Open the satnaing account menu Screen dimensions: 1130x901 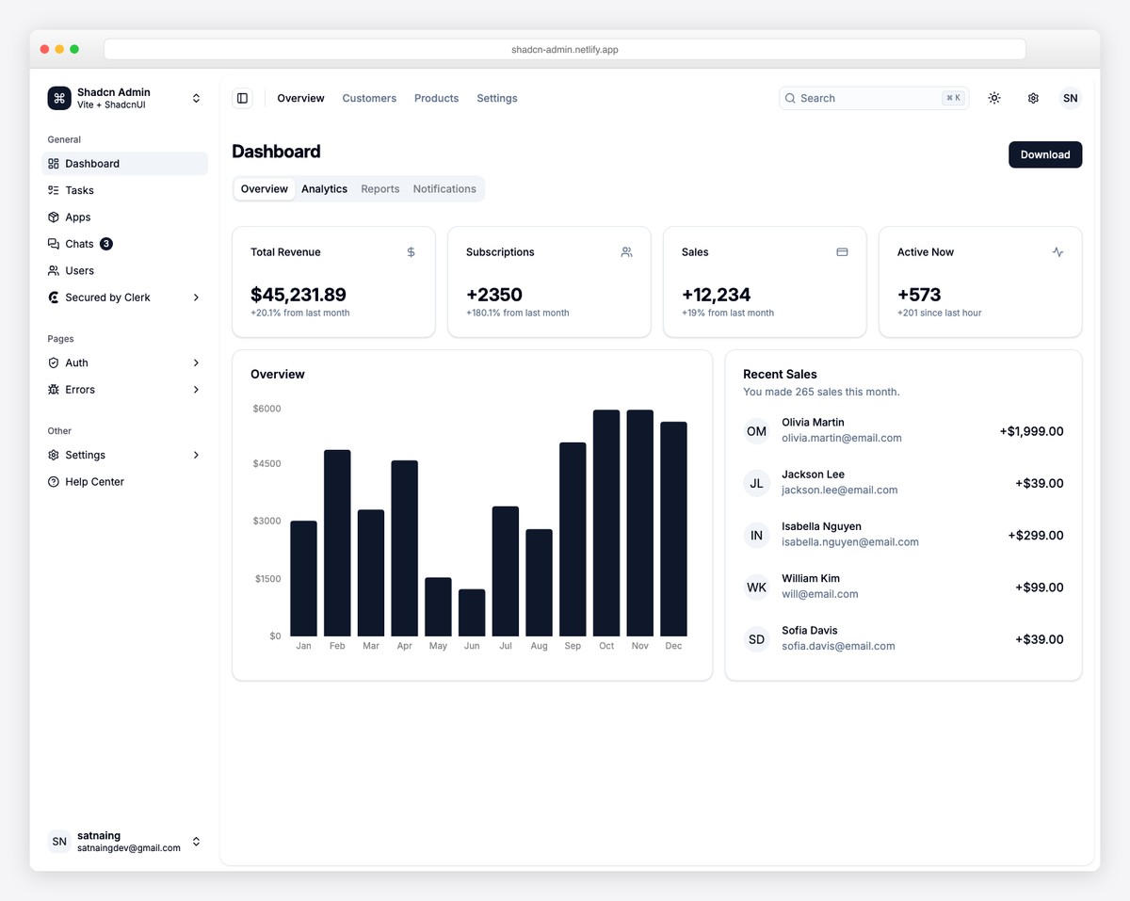[122, 841]
